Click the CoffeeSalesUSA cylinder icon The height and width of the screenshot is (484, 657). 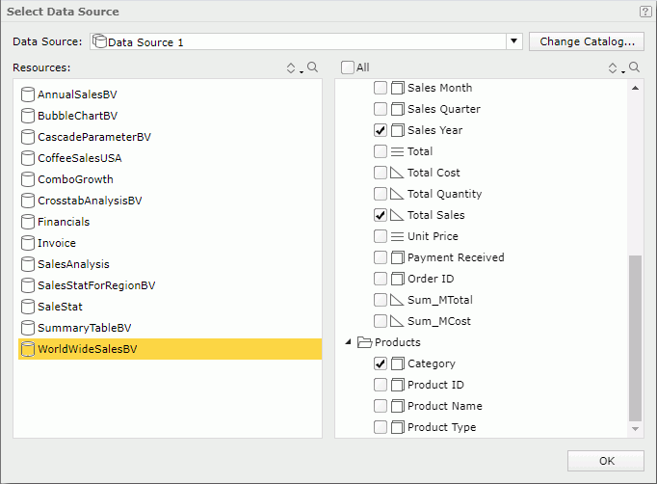(28, 158)
